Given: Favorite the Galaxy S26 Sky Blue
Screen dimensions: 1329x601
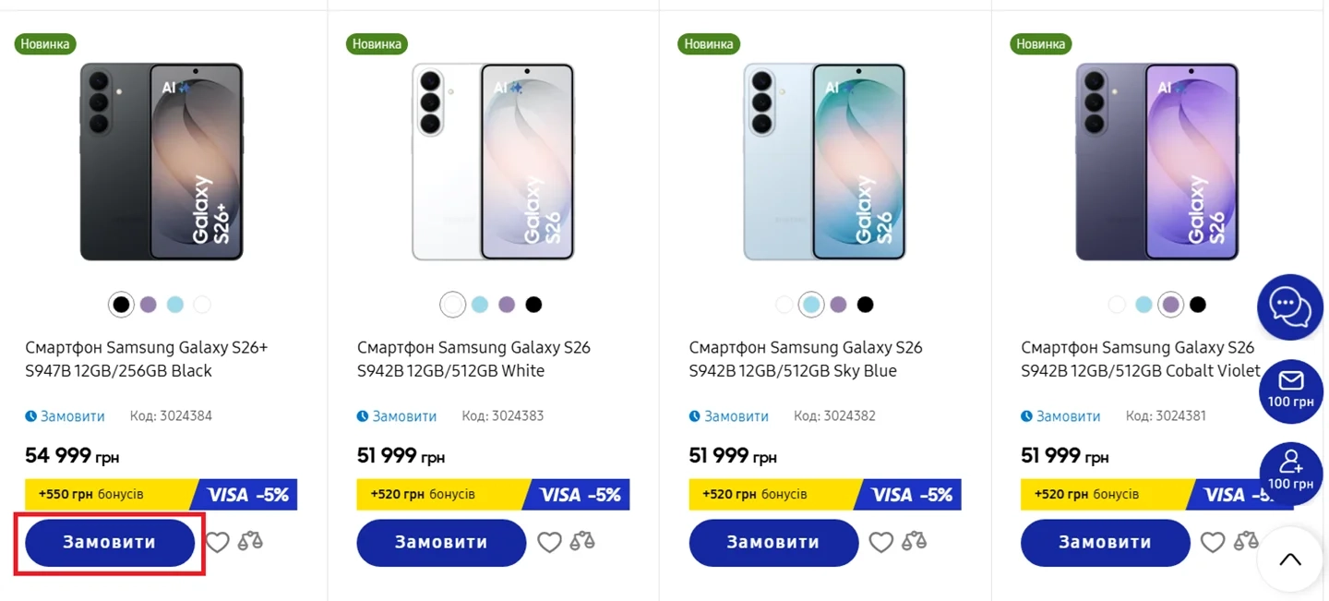Looking at the screenshot, I should 881,542.
